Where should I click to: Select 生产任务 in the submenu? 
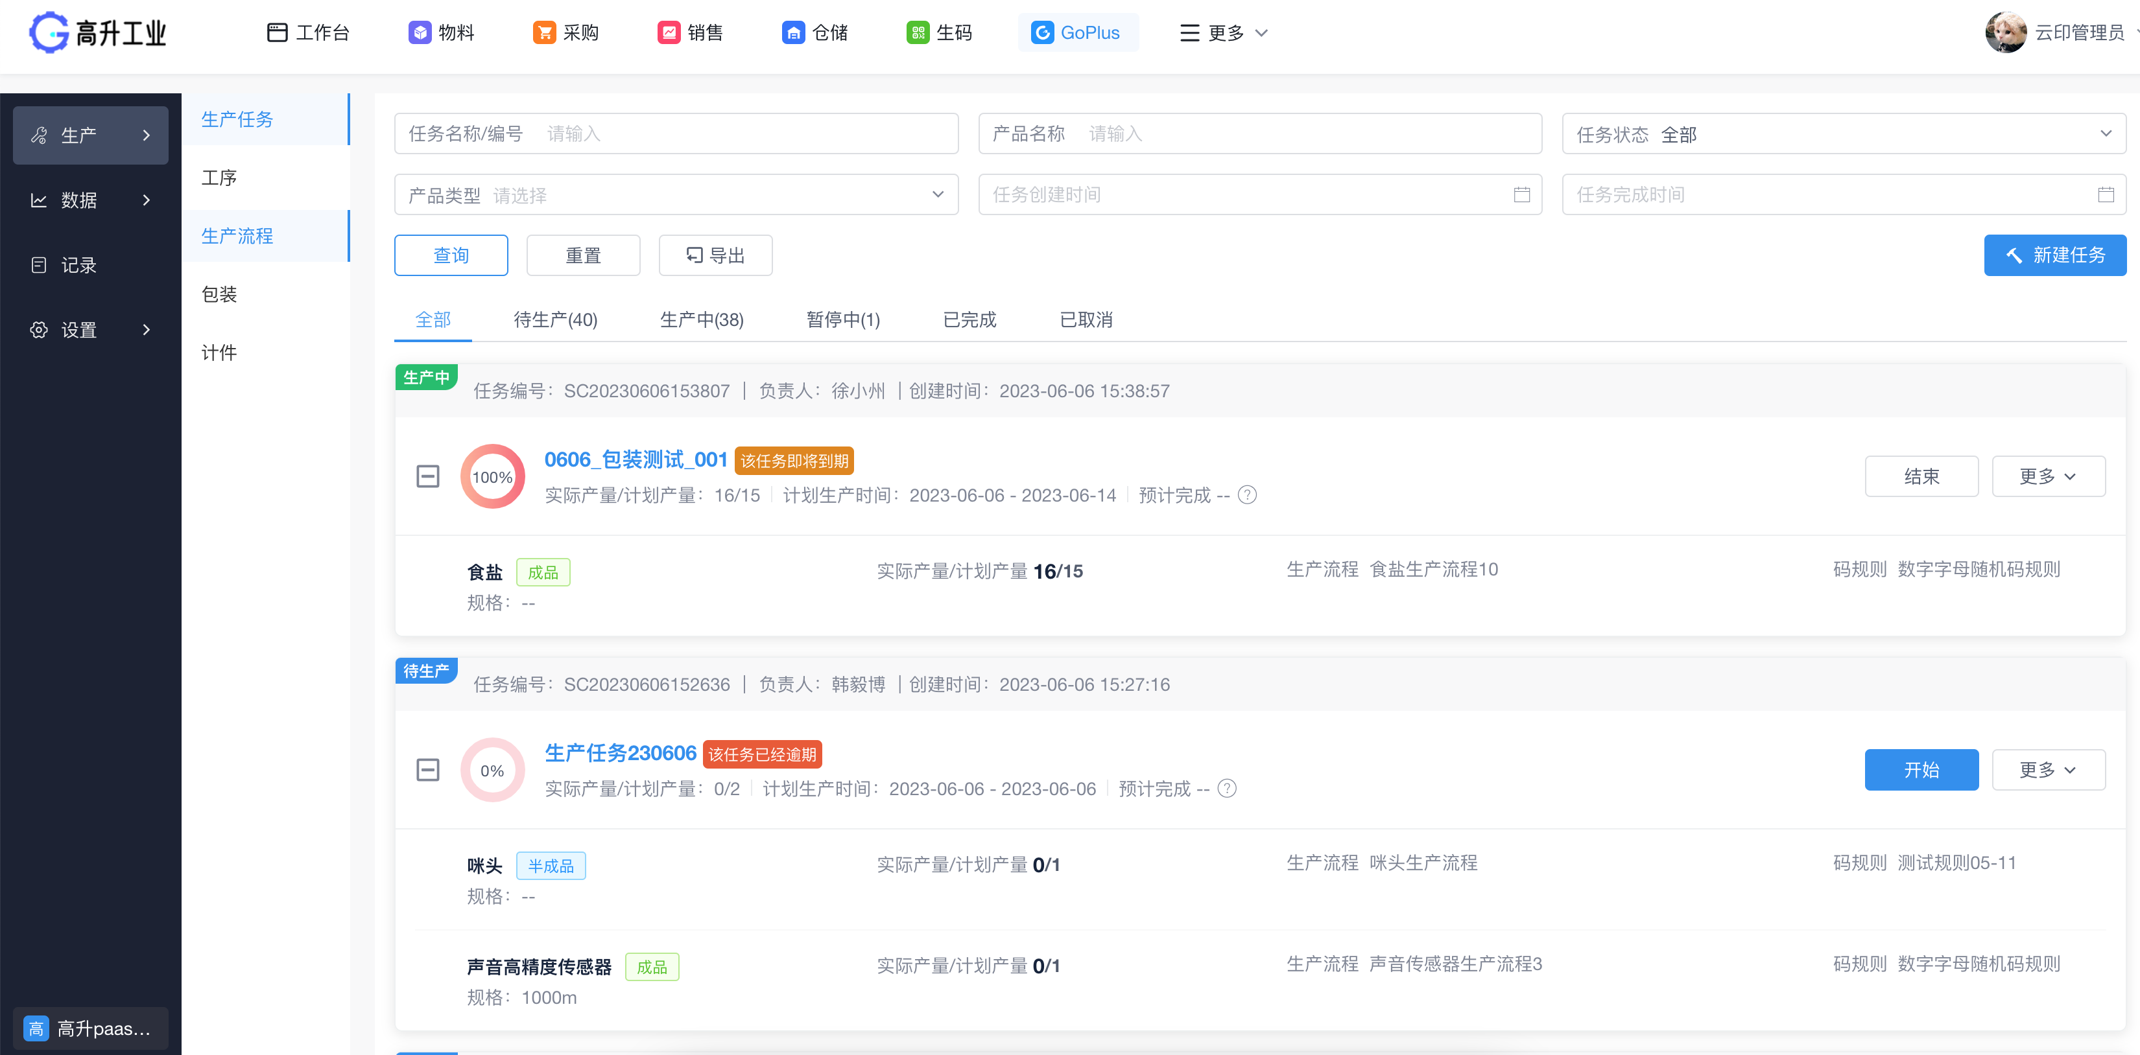[x=266, y=119]
